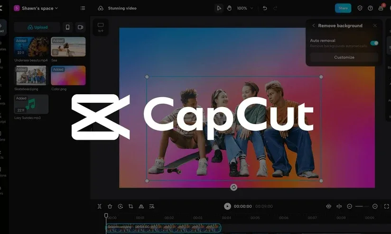Click the timeline playhead marker
This screenshot has height=234, width=391.
coord(106,216)
